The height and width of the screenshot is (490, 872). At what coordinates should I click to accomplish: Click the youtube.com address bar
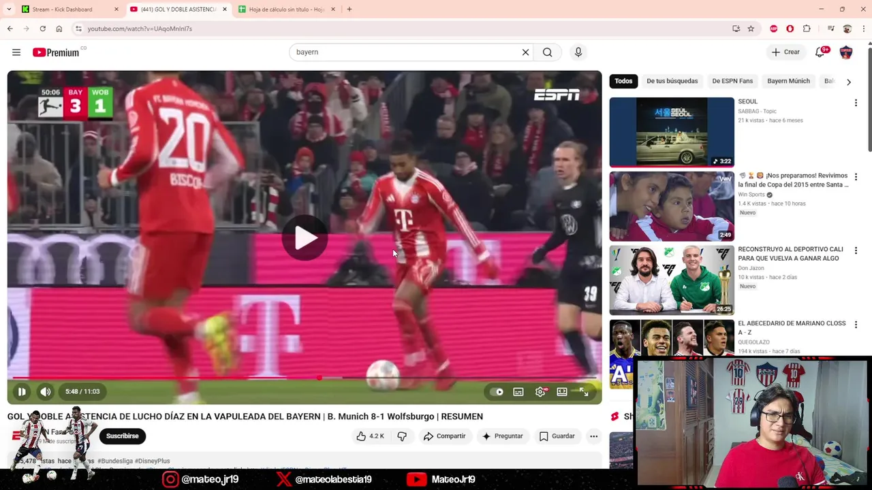pos(402,29)
